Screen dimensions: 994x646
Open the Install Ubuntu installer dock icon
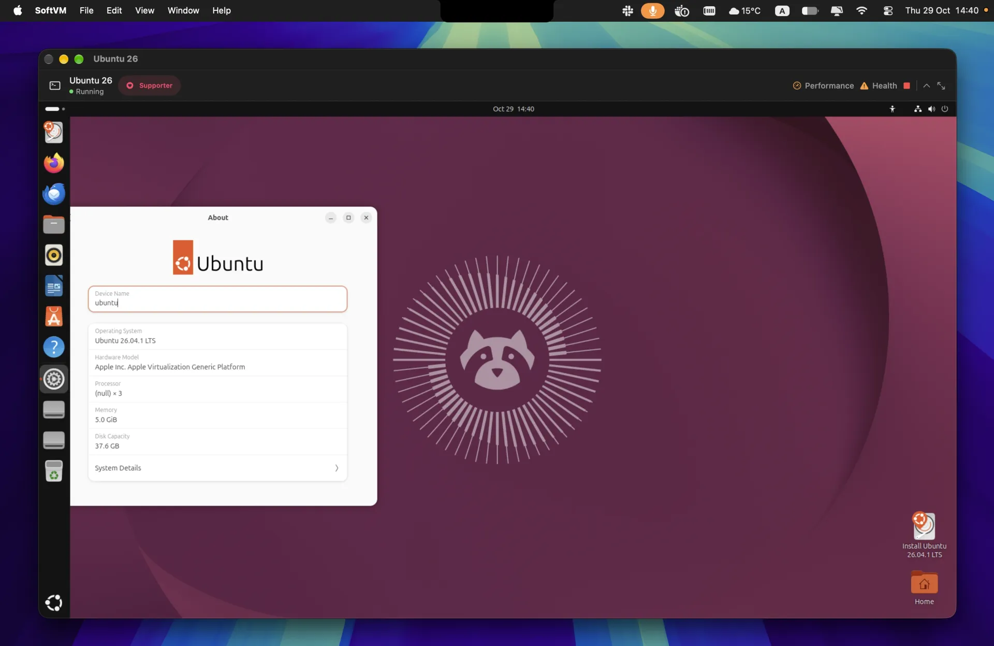click(x=54, y=132)
